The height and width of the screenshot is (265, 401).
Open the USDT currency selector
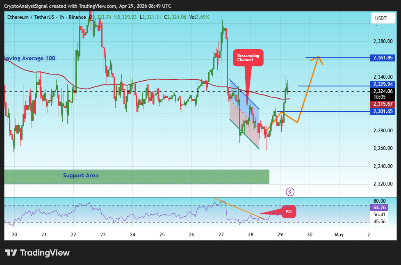click(x=383, y=18)
